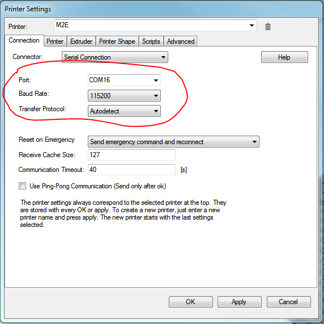Expand the Reset on Emergency dropdown
324x324 pixels.
(173, 142)
